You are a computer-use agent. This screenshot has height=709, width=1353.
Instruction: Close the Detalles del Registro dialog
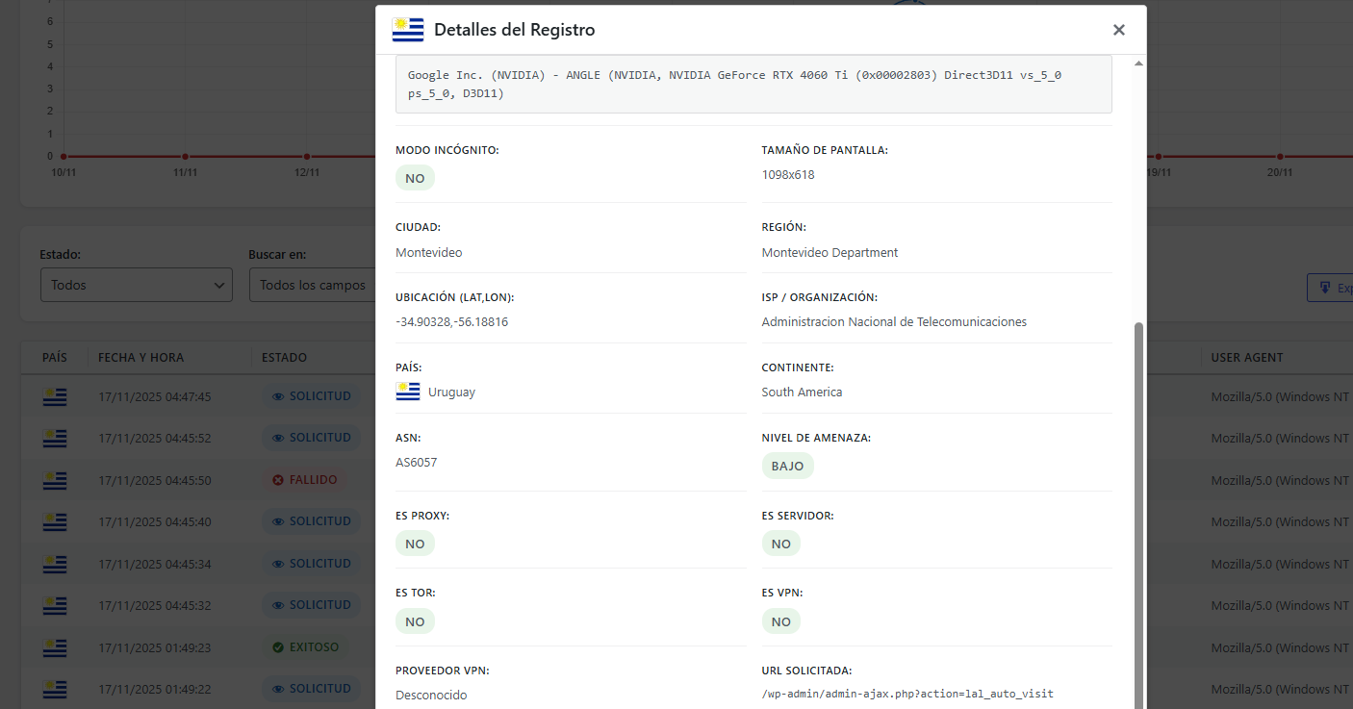tap(1118, 30)
